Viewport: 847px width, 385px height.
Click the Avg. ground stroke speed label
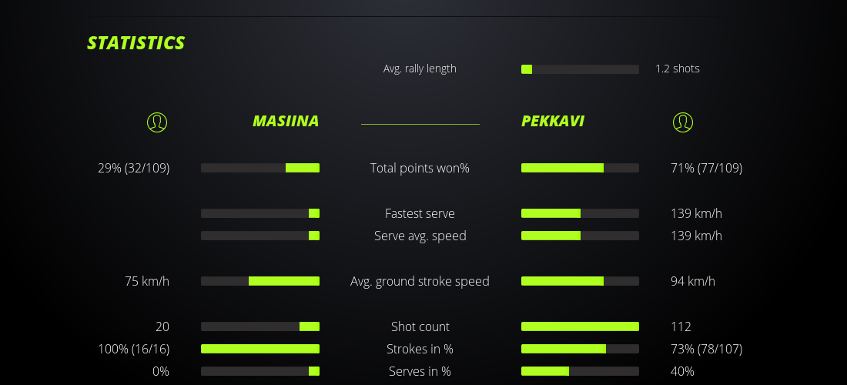[x=420, y=281]
